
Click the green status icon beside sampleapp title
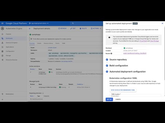(x=30, y=35)
